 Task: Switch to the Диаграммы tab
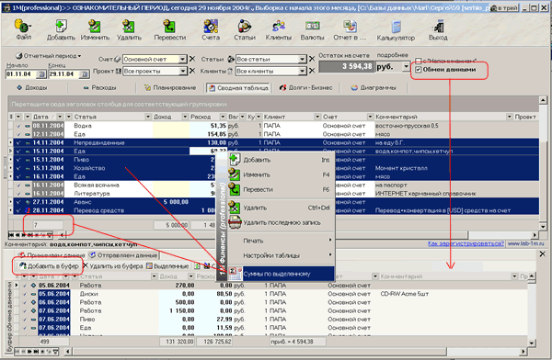(x=374, y=87)
